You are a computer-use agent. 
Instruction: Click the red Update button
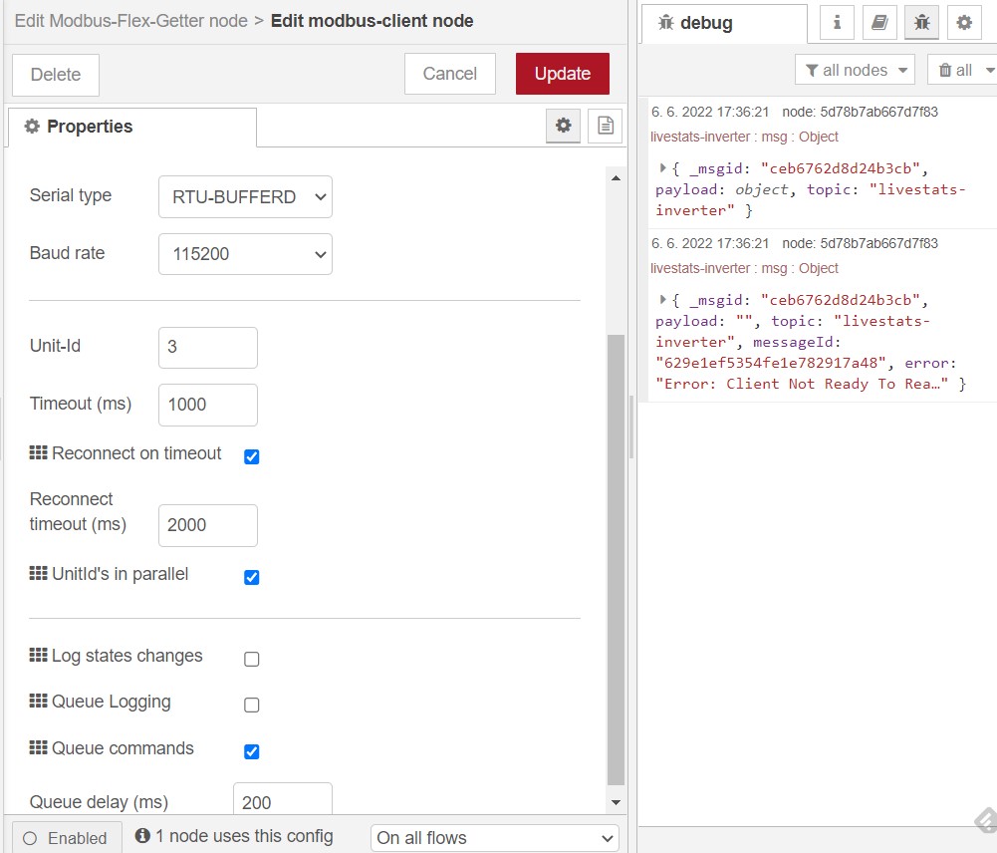pos(562,74)
